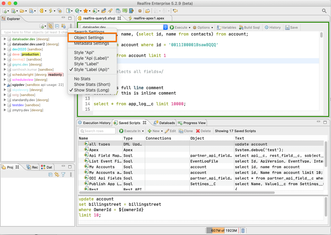The height and width of the screenshot is (235, 331).
Task: Click the blue document key icon in toolbar
Action: point(131,10)
